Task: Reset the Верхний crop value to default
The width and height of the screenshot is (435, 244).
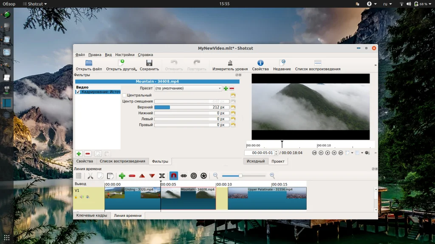Action: pos(233,108)
